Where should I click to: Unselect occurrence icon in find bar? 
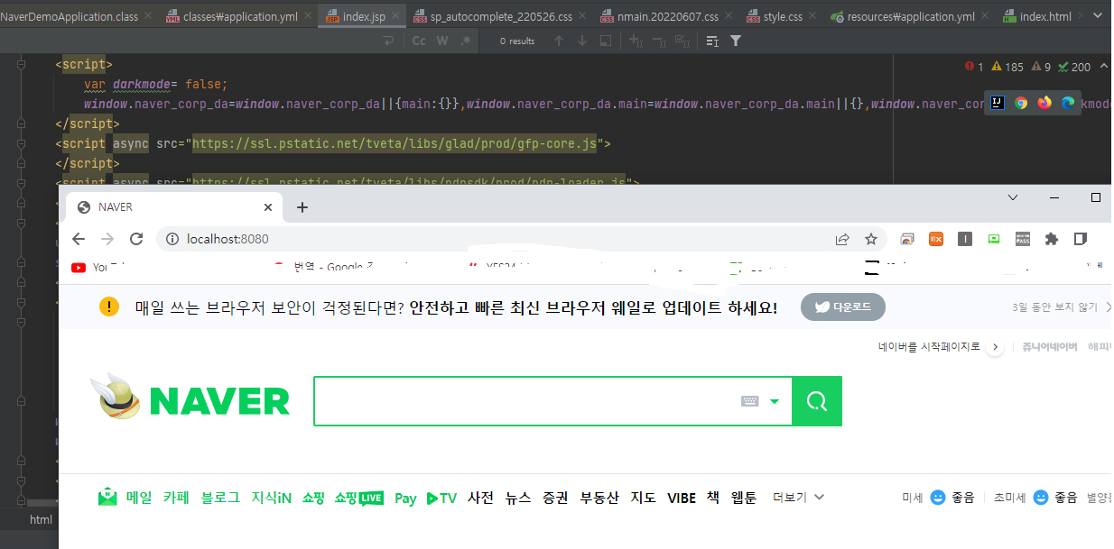(x=659, y=41)
